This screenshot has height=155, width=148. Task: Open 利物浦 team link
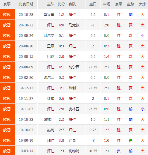74,151
